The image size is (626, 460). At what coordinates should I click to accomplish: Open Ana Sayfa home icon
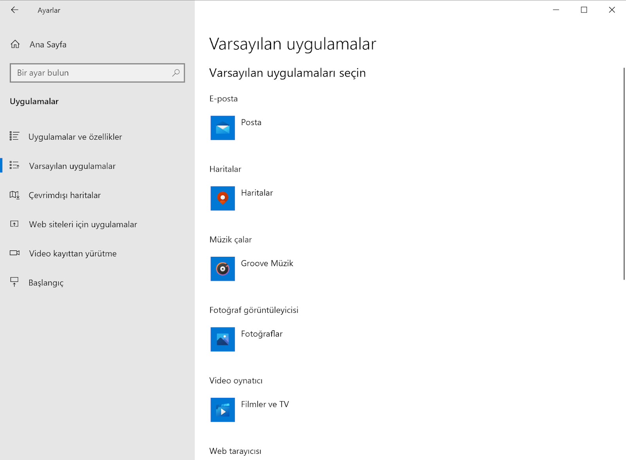coord(15,44)
